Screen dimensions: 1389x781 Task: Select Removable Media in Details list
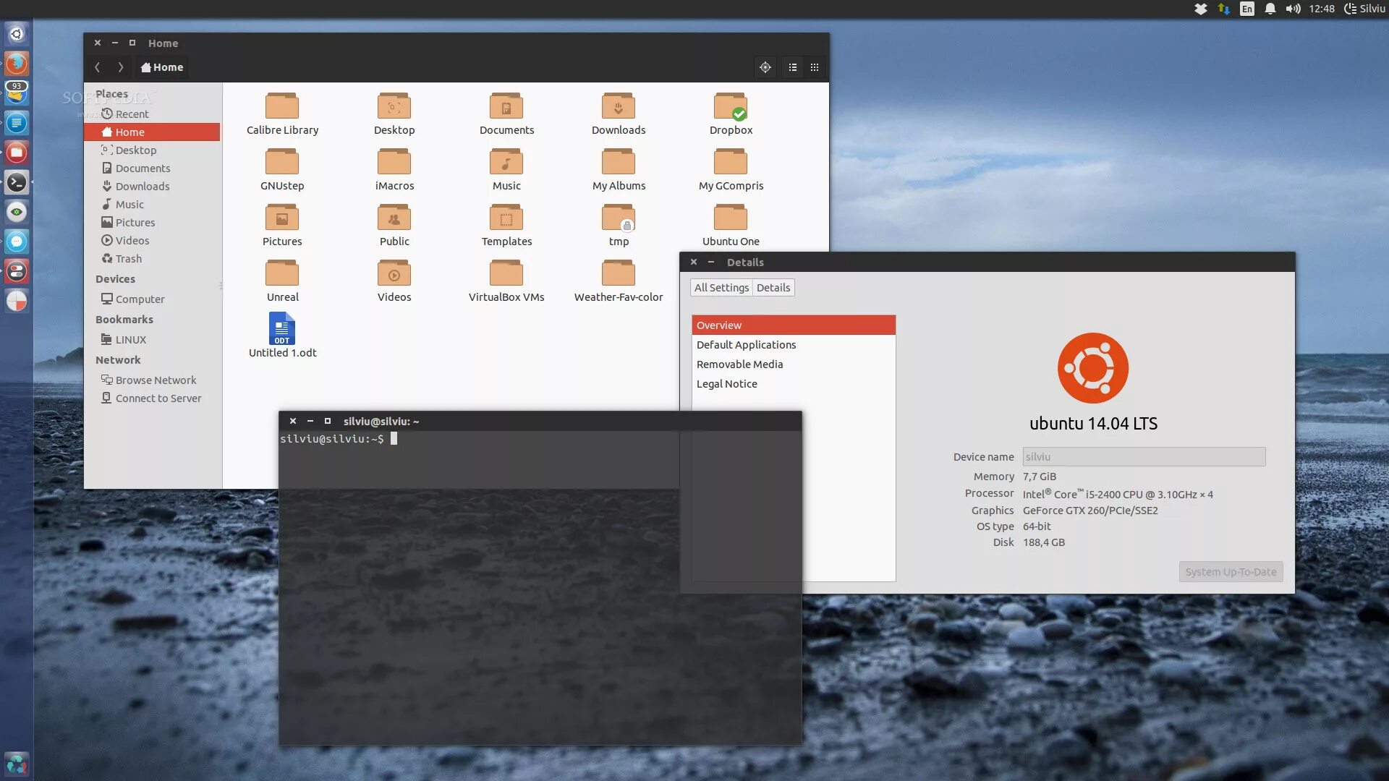(x=739, y=364)
